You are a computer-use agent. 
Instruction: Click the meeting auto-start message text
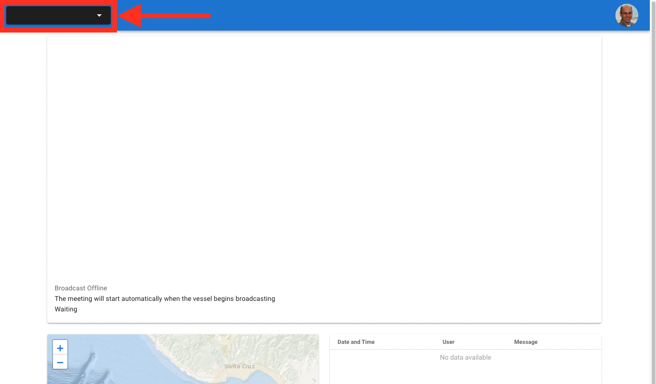[x=165, y=299]
